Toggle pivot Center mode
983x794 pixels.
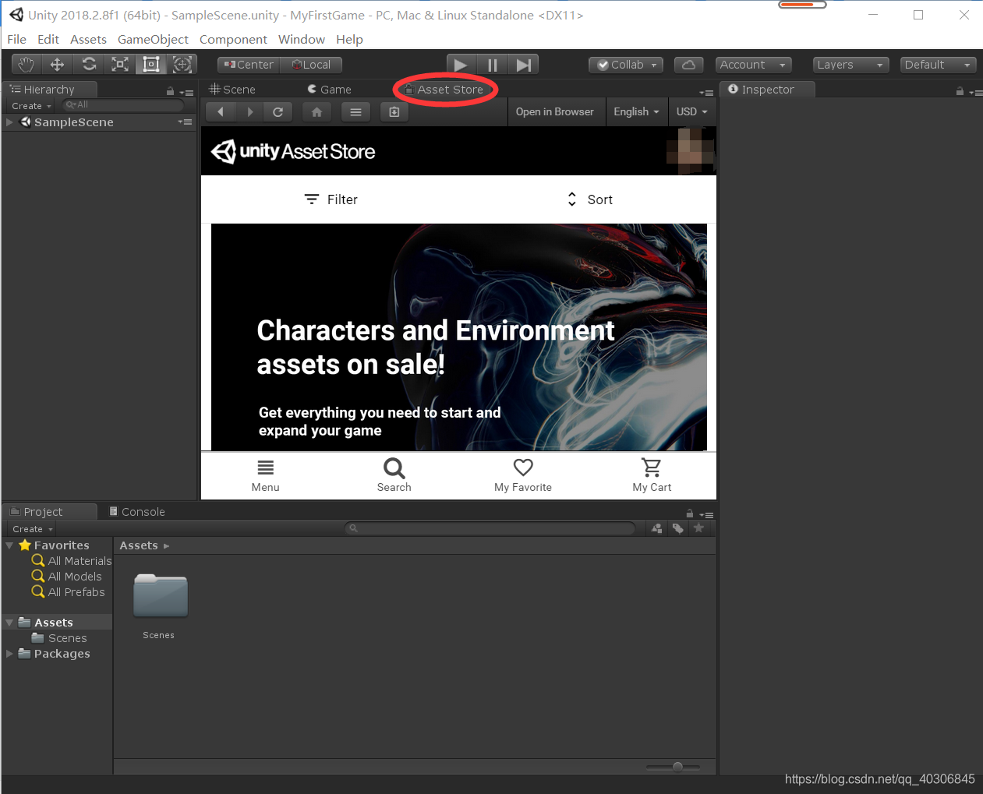click(249, 65)
